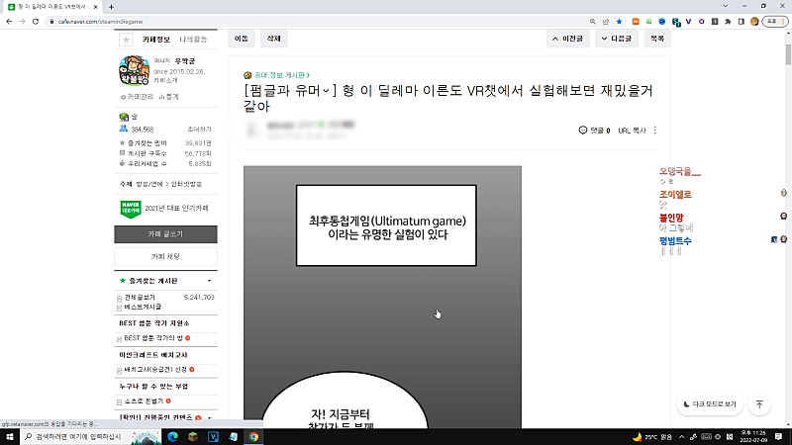This screenshot has height=445, width=792.
Task: Toggle 다크 모드로 보기
Action: [710, 404]
